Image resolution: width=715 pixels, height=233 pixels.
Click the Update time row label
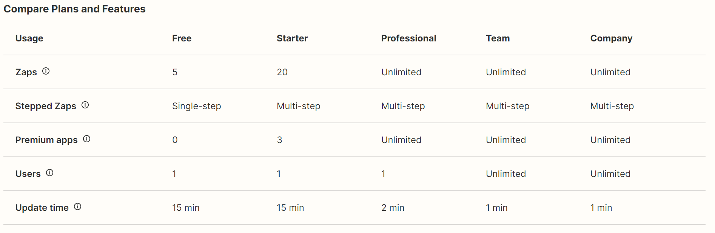[42, 208]
